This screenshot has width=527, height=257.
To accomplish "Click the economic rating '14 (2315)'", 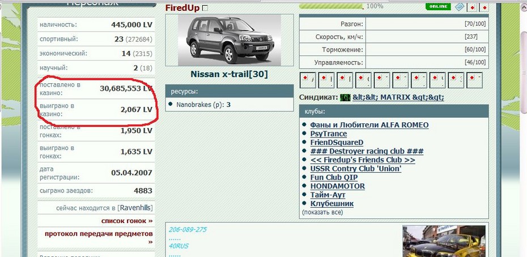I will [x=137, y=54].
